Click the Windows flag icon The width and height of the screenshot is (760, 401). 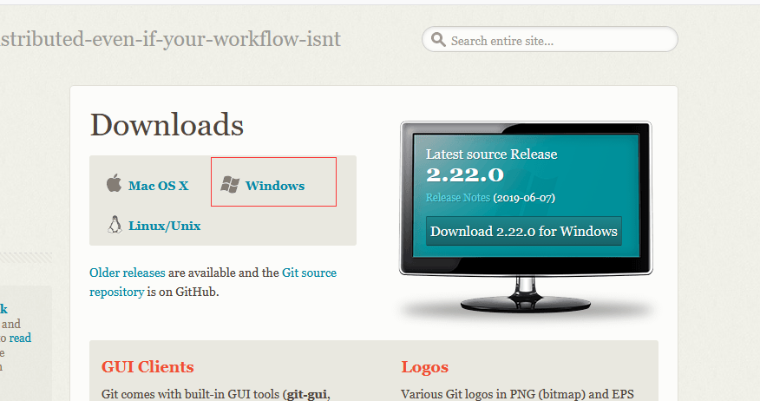[230, 185]
